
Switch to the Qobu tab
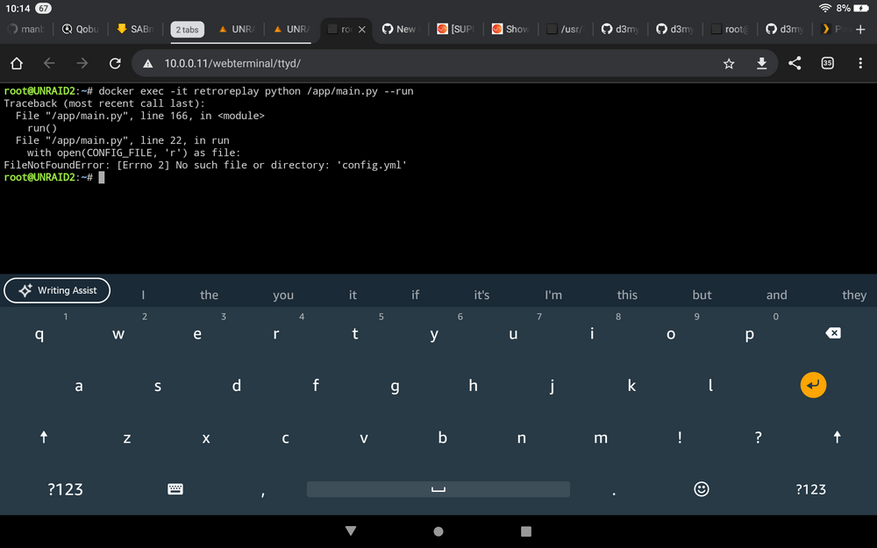pyautogui.click(x=80, y=29)
